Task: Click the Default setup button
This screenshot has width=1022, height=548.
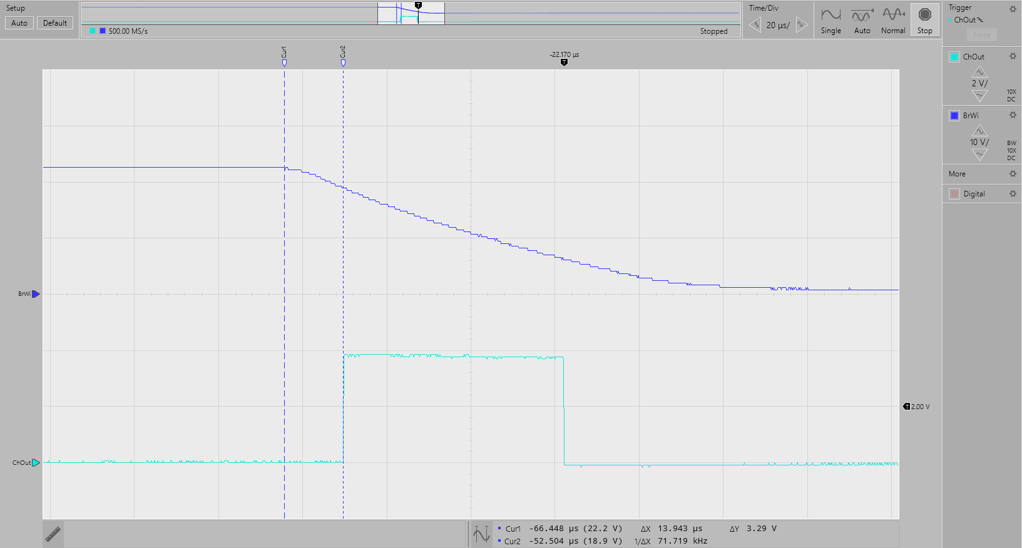Action: [x=55, y=23]
